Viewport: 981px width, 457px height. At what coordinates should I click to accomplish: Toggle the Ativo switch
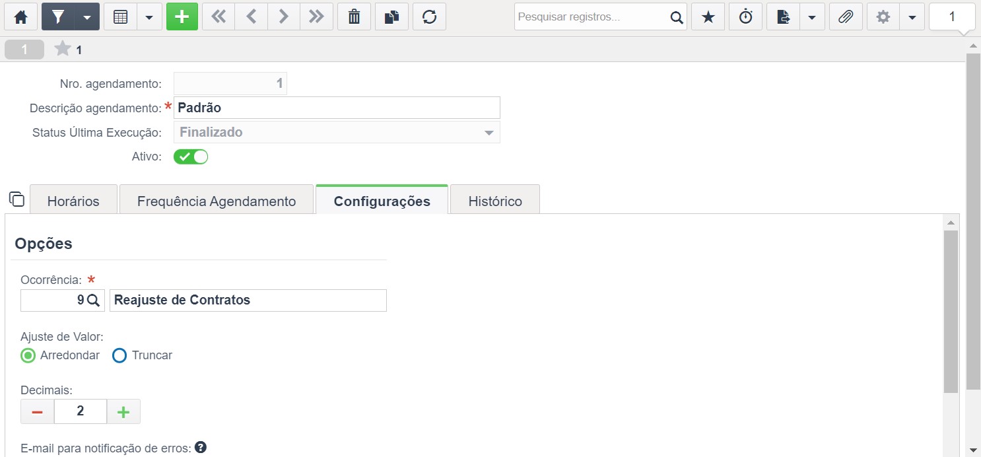coord(191,157)
